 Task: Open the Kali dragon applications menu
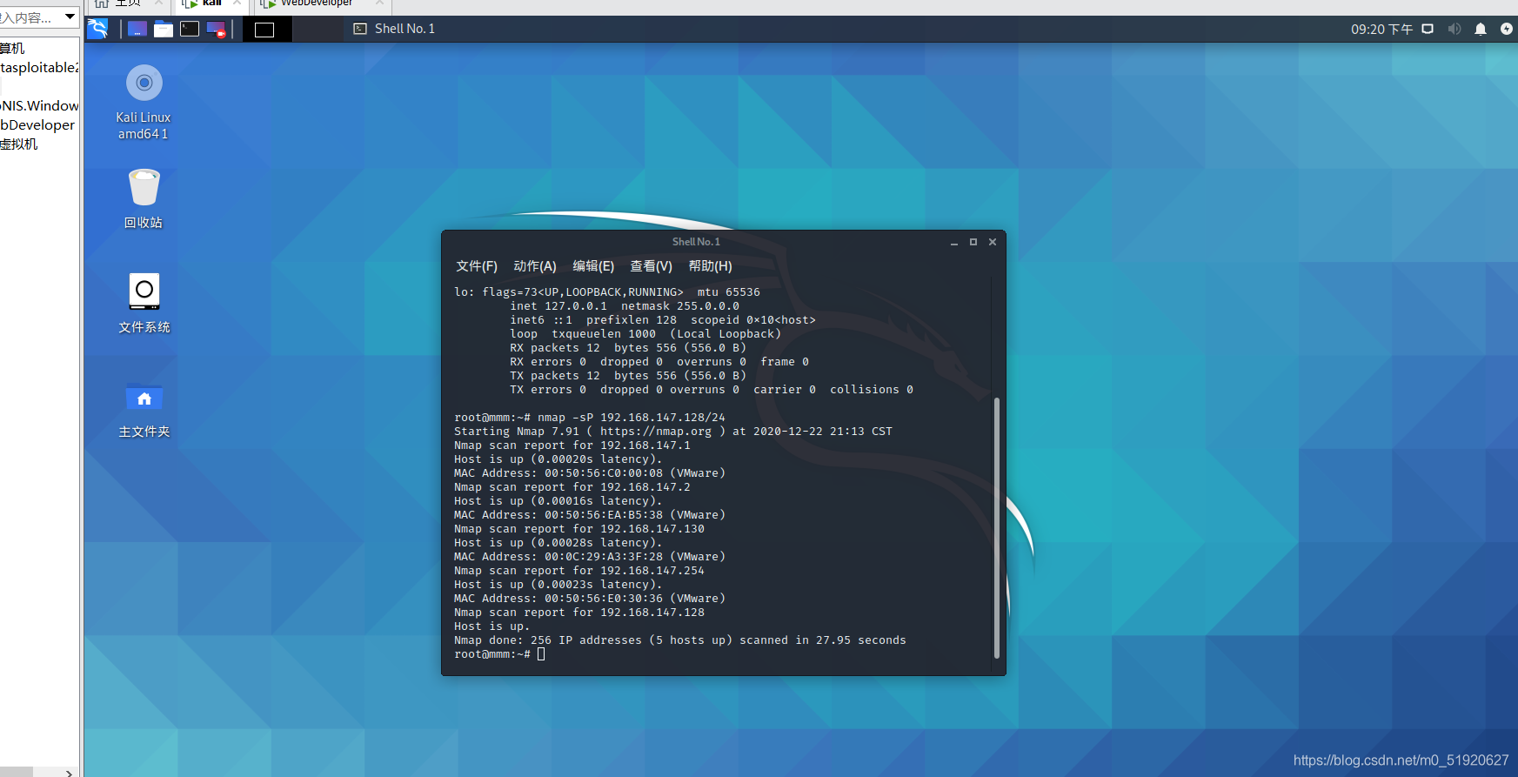[x=98, y=29]
